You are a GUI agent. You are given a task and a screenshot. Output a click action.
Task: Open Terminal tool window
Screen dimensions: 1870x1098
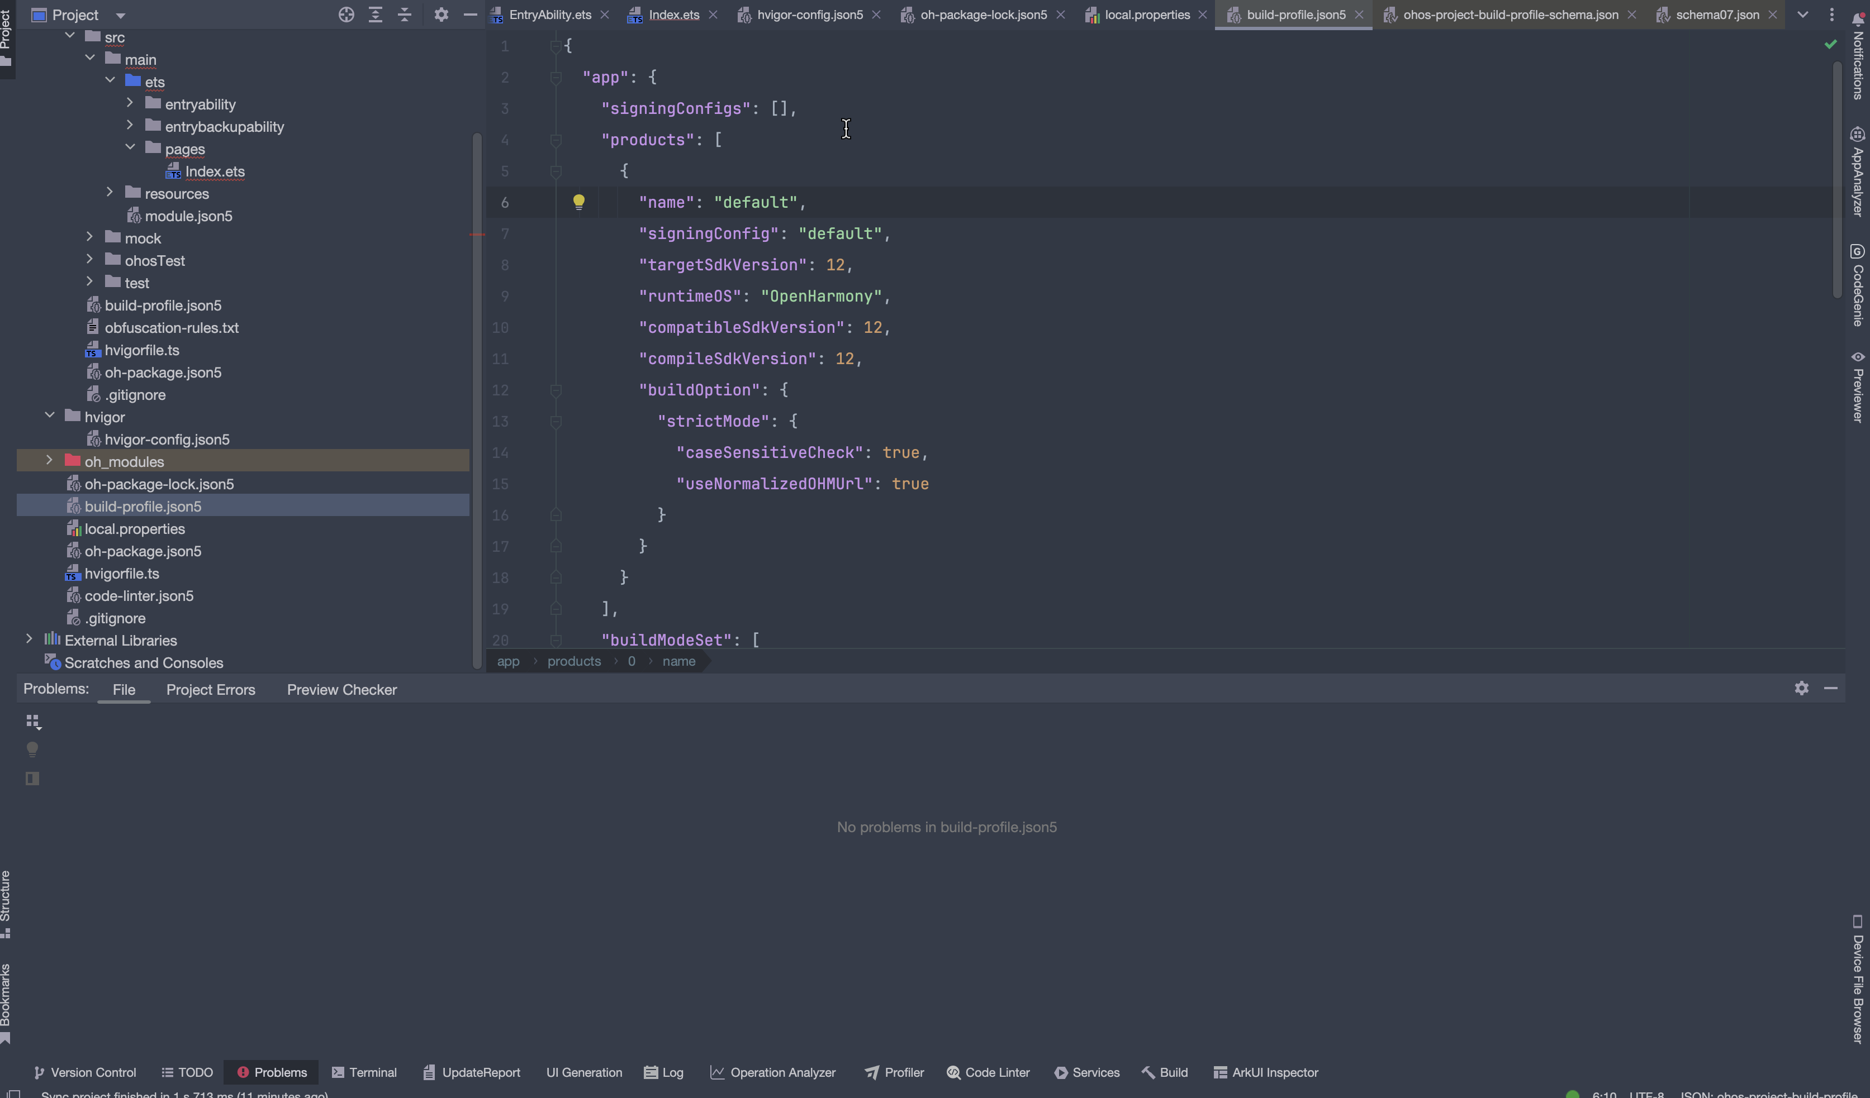pos(364,1072)
